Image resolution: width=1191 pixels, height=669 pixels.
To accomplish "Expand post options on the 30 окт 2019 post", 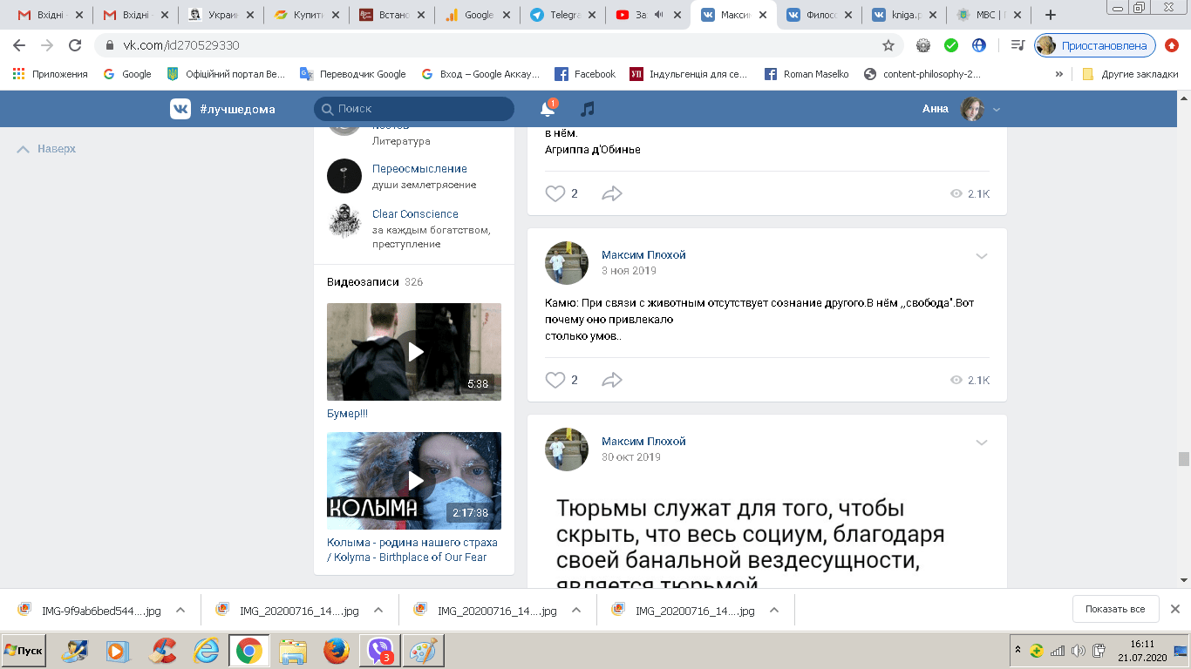I will pyautogui.click(x=982, y=443).
